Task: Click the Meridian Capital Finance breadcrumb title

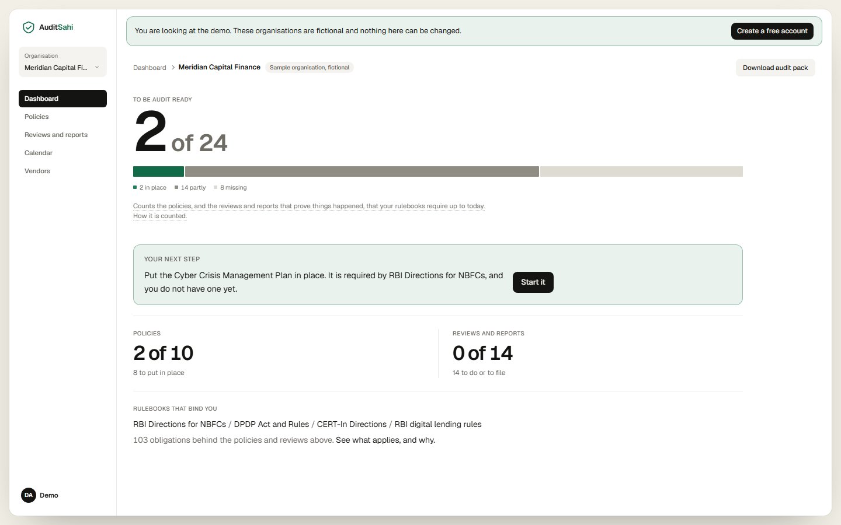Action: pyautogui.click(x=220, y=67)
